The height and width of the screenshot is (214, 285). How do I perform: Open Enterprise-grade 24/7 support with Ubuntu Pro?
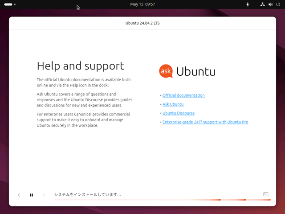tap(205, 122)
